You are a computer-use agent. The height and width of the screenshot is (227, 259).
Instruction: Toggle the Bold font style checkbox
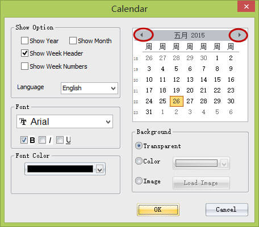point(24,140)
